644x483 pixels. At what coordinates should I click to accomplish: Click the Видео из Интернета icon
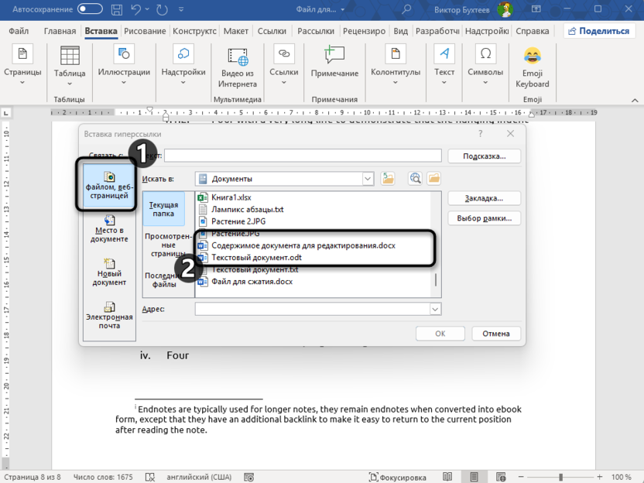click(237, 56)
